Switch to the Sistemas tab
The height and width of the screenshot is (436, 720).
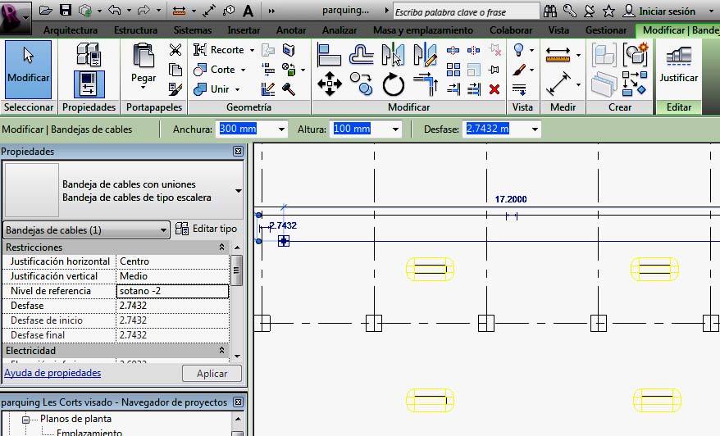click(x=193, y=30)
